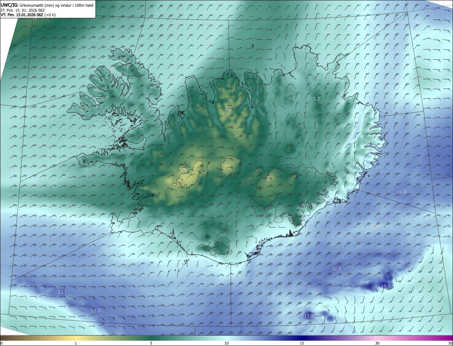This screenshot has width=453, height=346.
Task: Click the 'VT: Fim. 15.01.2026 06Z (+0 h)' line
Action: pyautogui.click(x=28, y=15)
